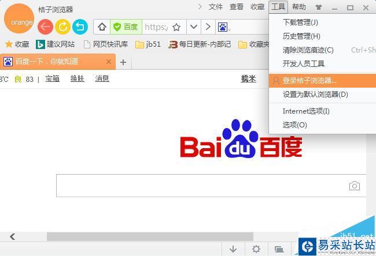Open the 糯米 link
Screen dimensions: 376x256
pyautogui.click(x=248, y=78)
